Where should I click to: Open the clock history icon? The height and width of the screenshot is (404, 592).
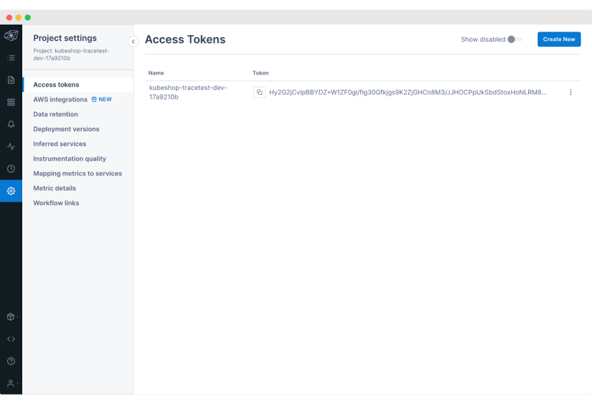(x=11, y=169)
